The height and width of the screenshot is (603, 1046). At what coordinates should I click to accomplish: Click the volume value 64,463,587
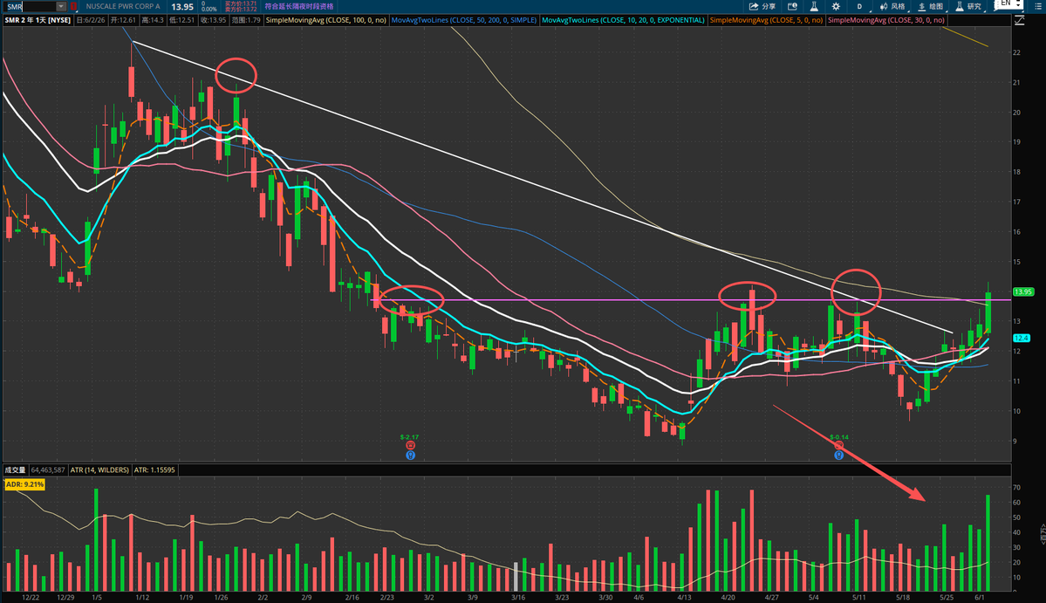pyautogui.click(x=48, y=470)
